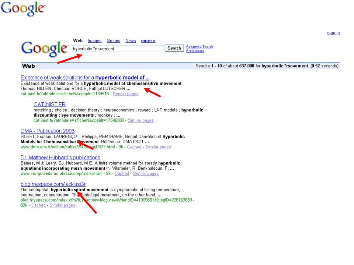Select the Web search tab
The height and width of the screenshot is (265, 354).
[78, 41]
